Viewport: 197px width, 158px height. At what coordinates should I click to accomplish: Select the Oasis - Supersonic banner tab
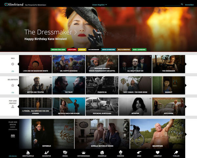coord(139,49)
